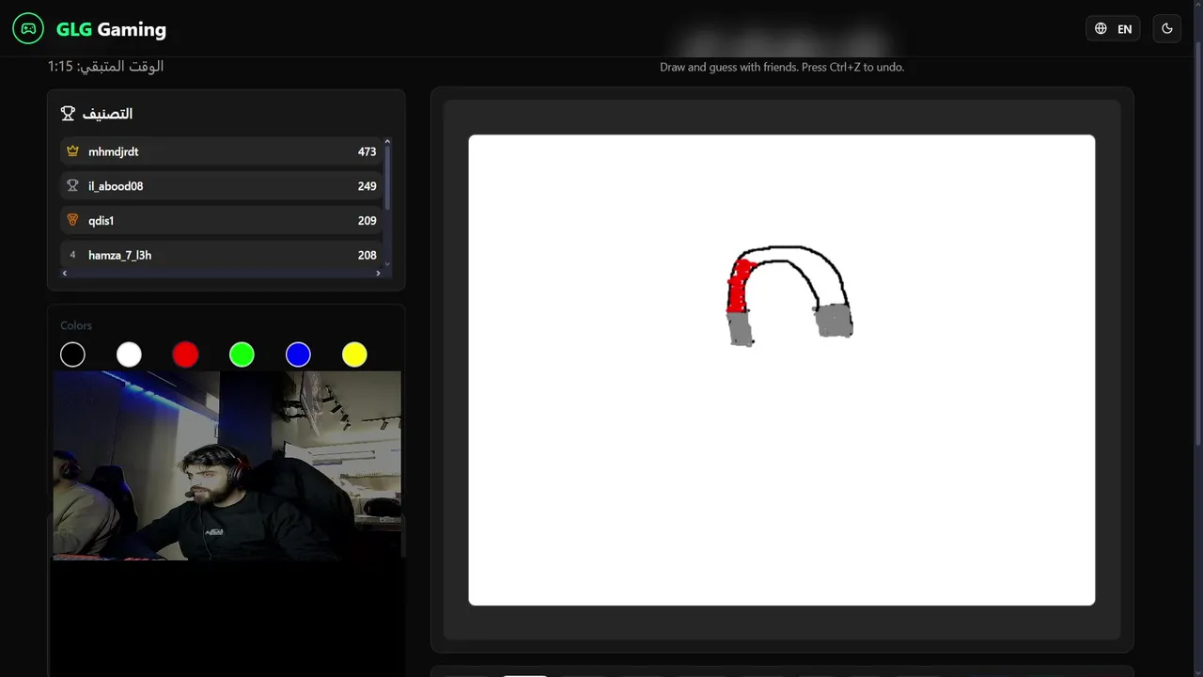1203x677 pixels.
Task: Select the blue color swatch
Action: (298, 354)
